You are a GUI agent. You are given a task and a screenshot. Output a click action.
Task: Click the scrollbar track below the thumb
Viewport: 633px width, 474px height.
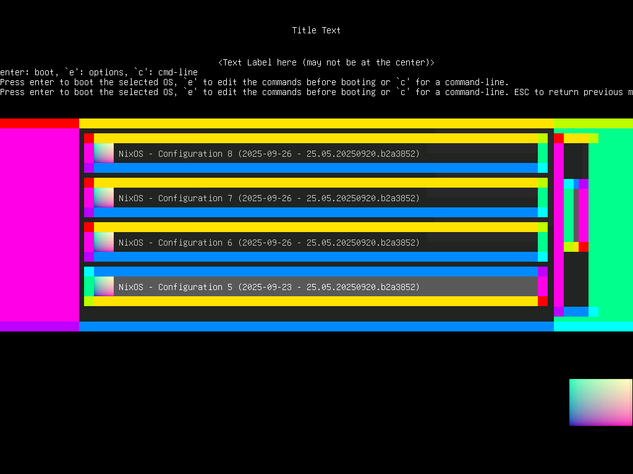point(576,279)
